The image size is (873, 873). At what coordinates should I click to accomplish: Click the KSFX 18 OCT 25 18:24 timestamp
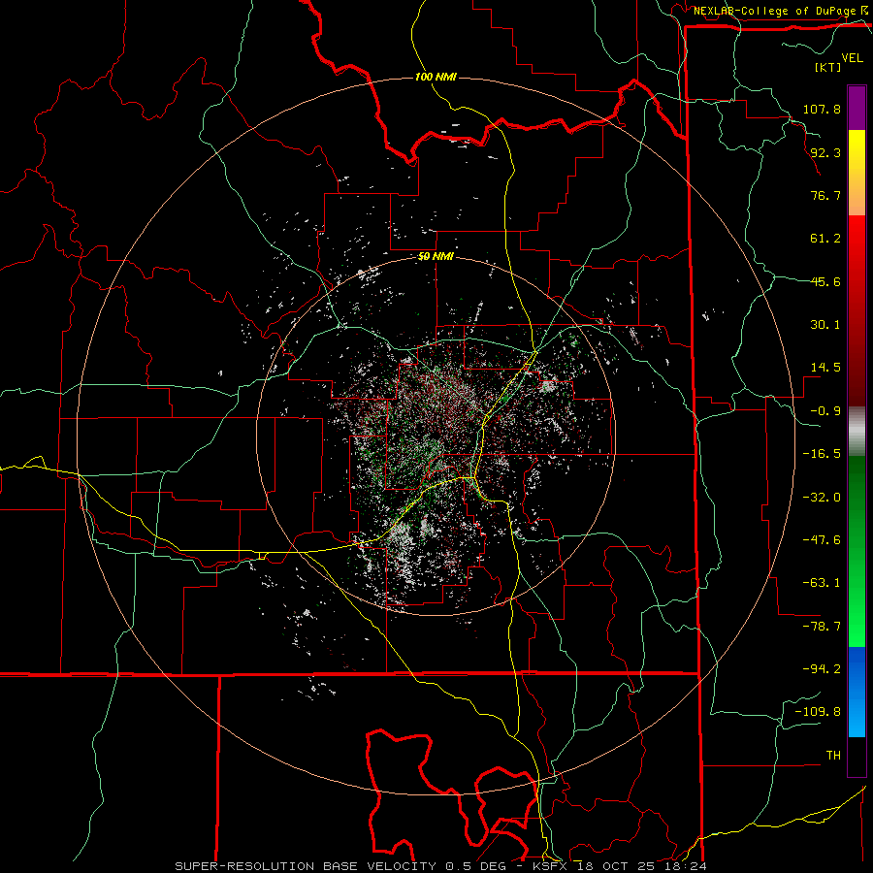pyautogui.click(x=620, y=866)
